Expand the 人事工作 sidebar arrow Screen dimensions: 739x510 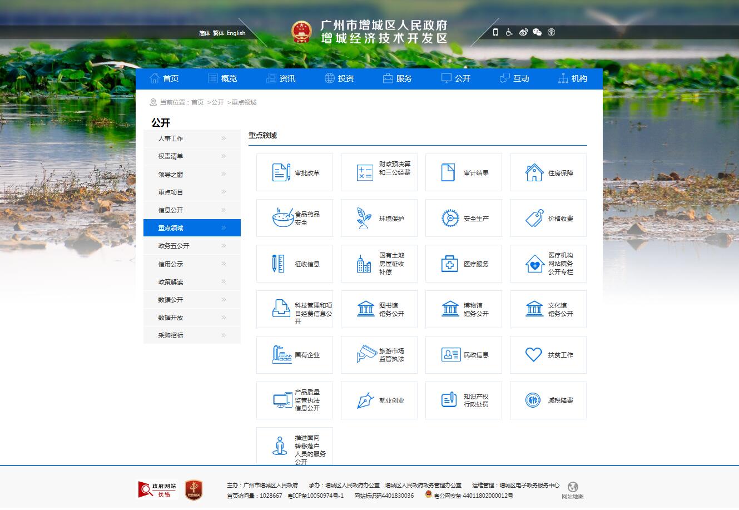pyautogui.click(x=224, y=138)
